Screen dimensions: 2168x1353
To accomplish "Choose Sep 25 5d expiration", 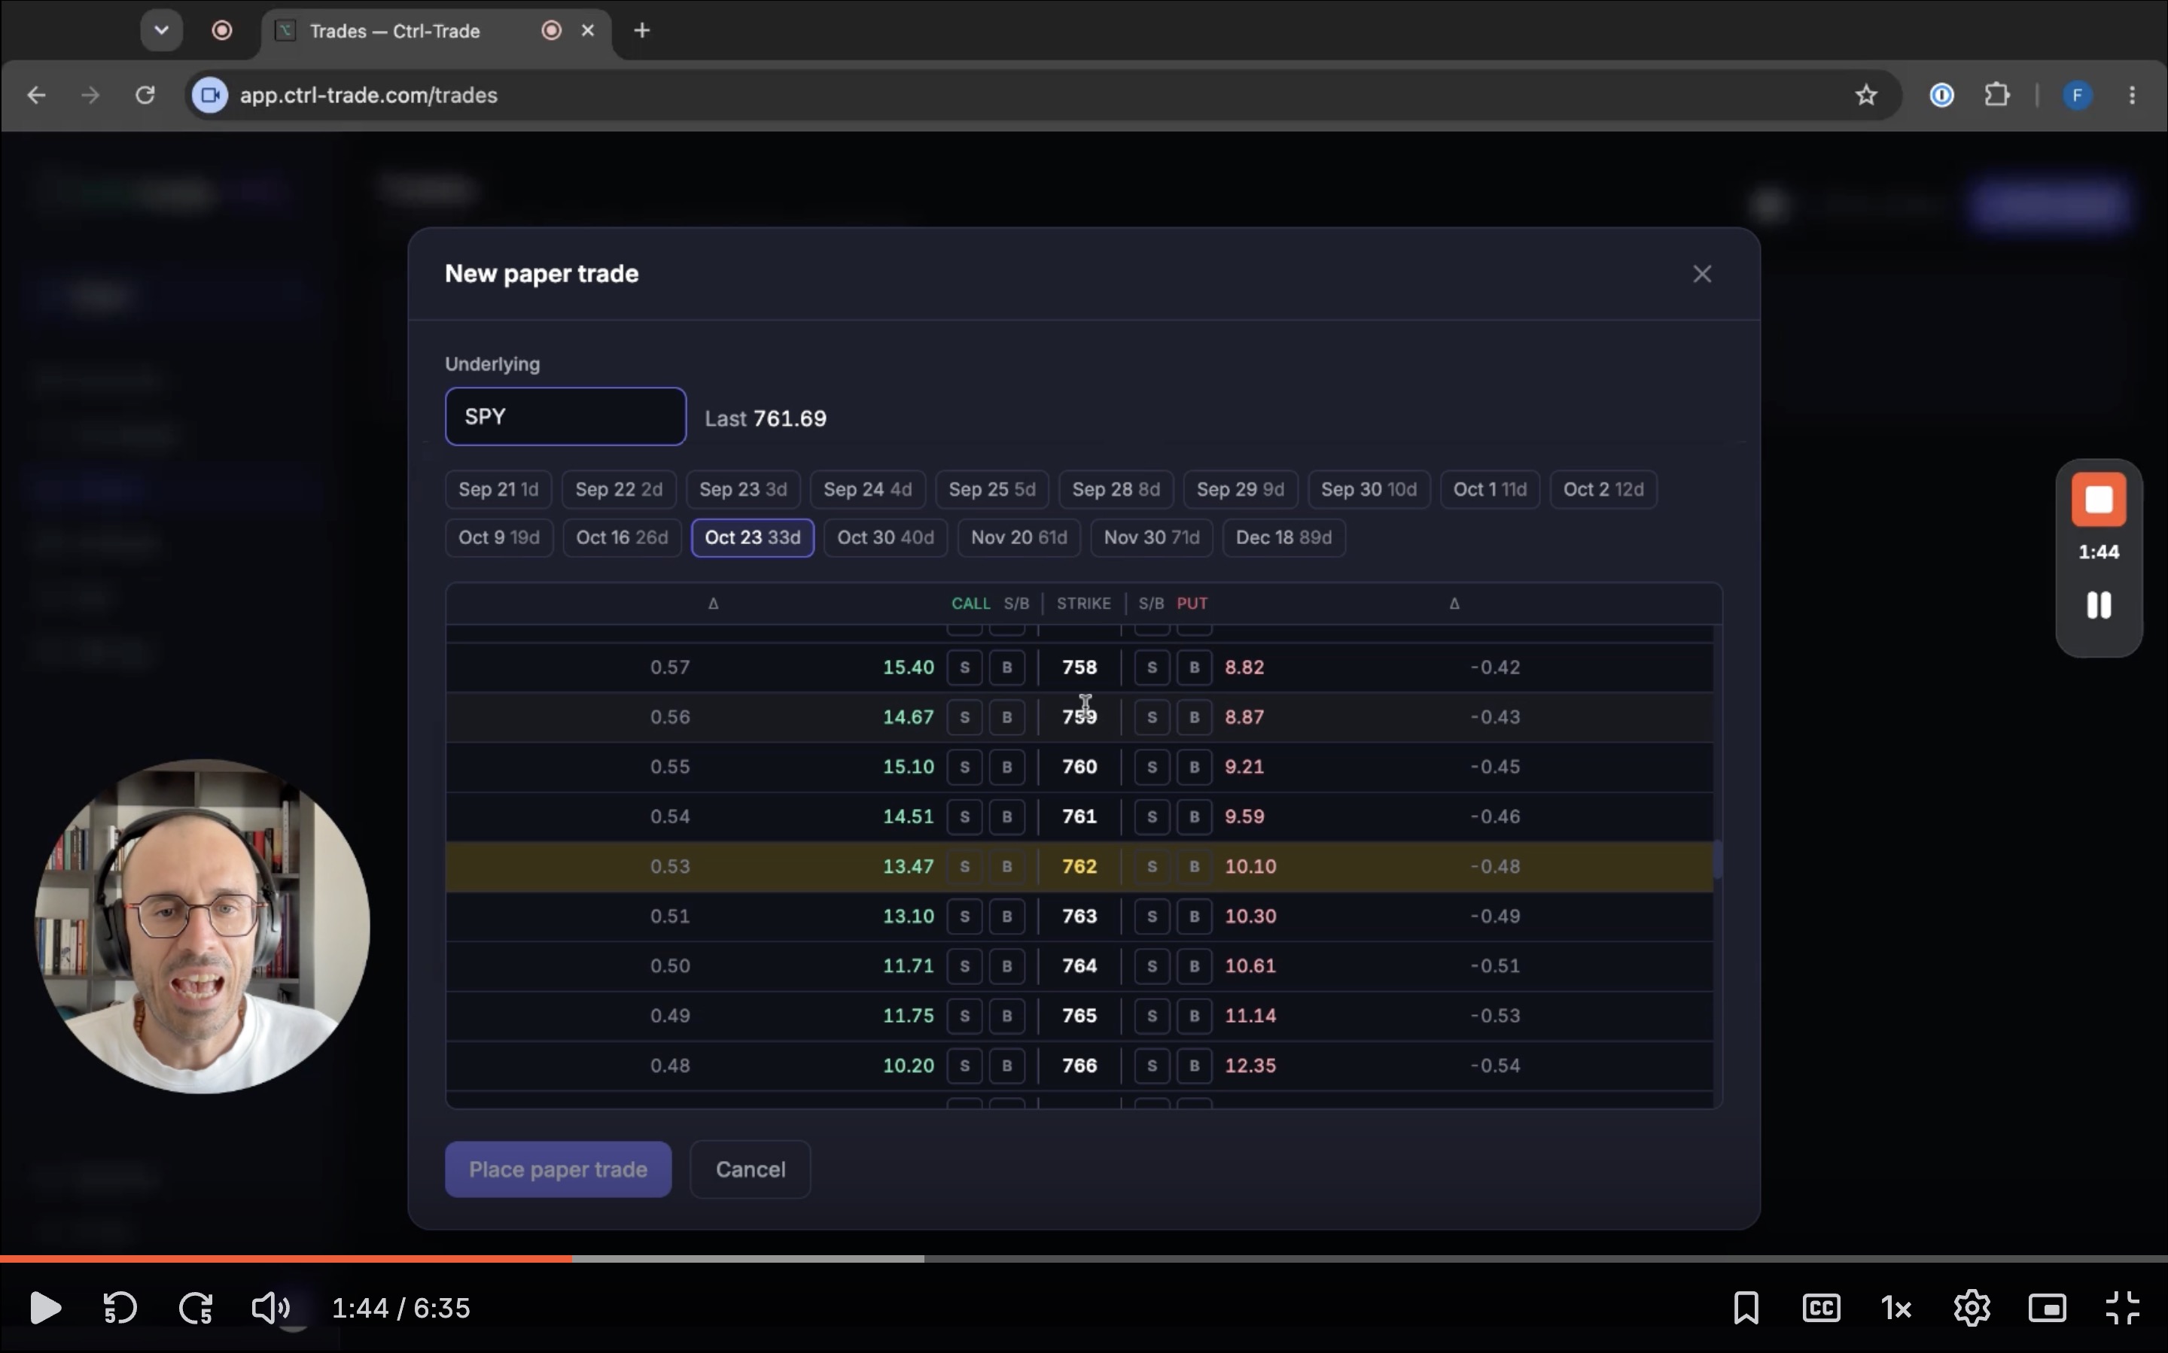I will point(992,489).
